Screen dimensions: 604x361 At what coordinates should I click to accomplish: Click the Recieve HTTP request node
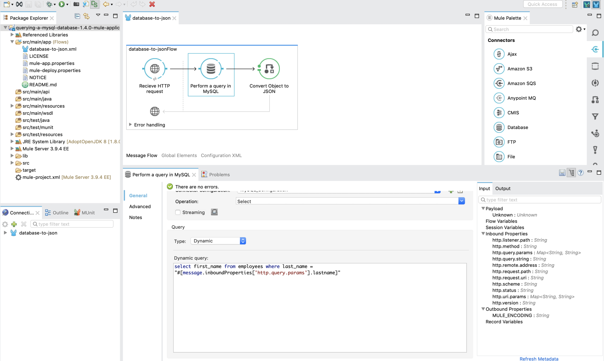pos(155,69)
